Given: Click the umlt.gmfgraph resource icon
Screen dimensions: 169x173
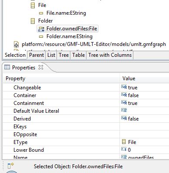Looking at the screenshot, I should pyautogui.click(x=16, y=45).
